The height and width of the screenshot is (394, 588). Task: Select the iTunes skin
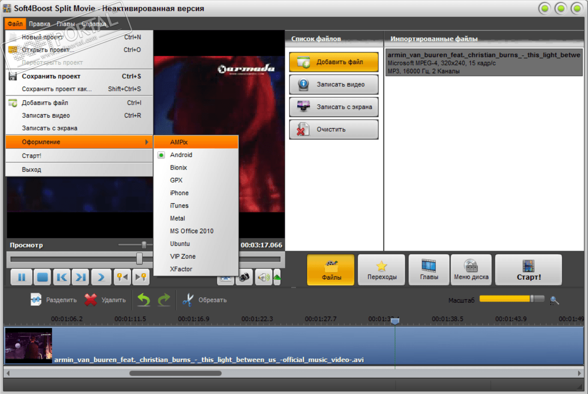(196, 206)
